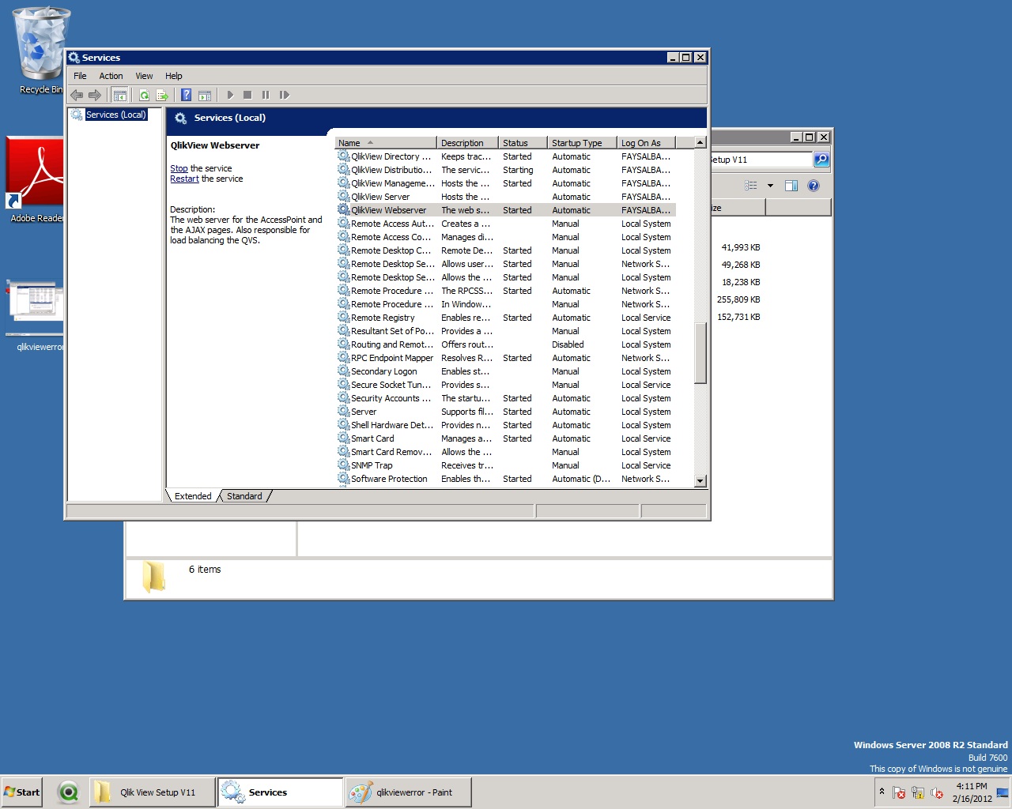Viewport: 1012px width, 809px height.
Task: Open the Help menu
Action: (174, 76)
